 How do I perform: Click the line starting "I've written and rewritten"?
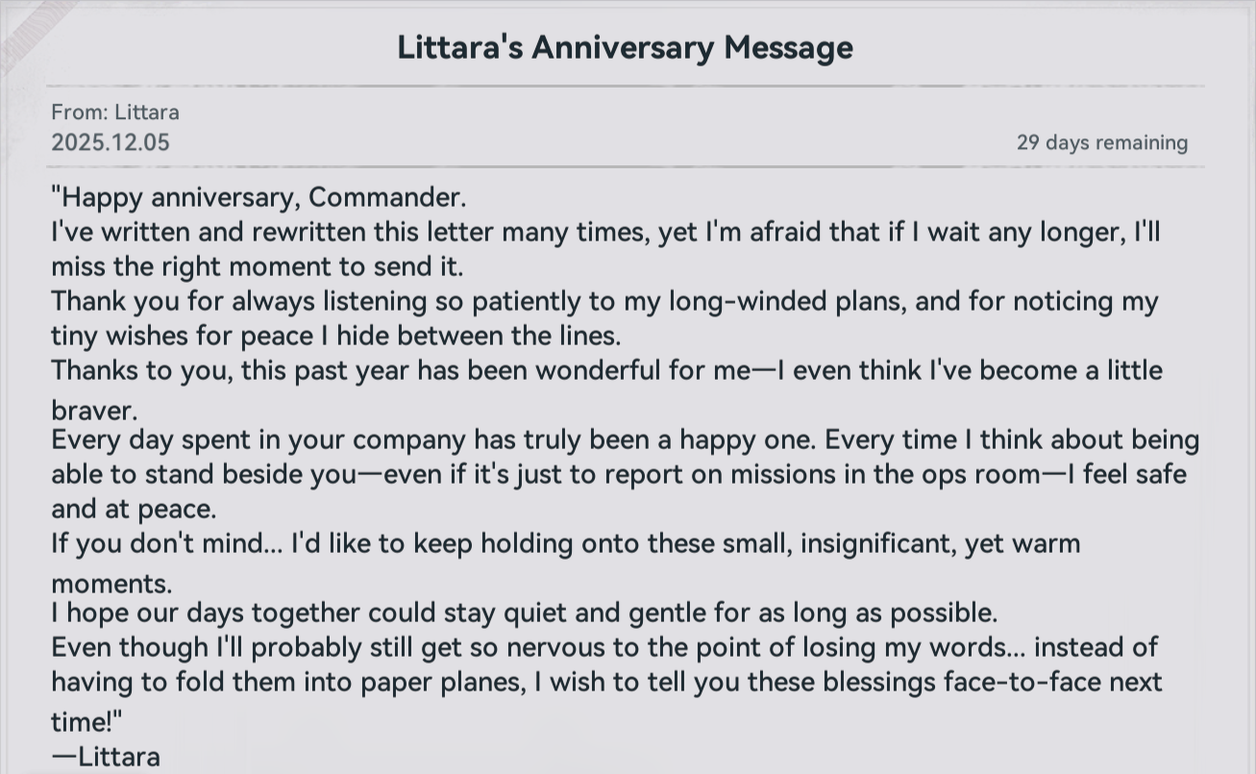605,233
